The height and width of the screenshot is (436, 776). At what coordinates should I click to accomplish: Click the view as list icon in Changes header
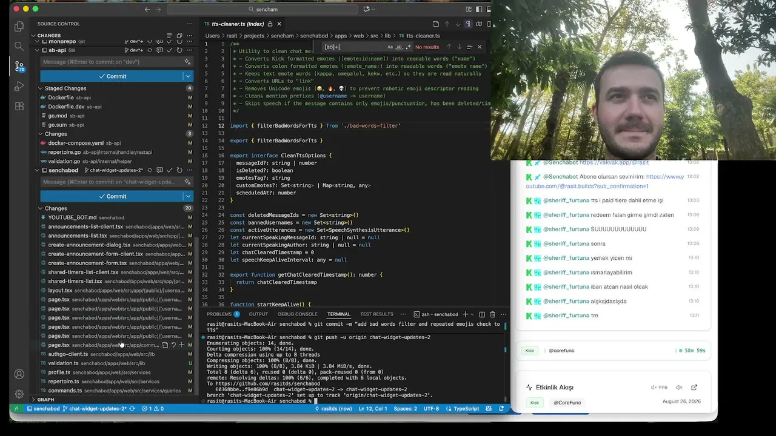tap(171, 36)
